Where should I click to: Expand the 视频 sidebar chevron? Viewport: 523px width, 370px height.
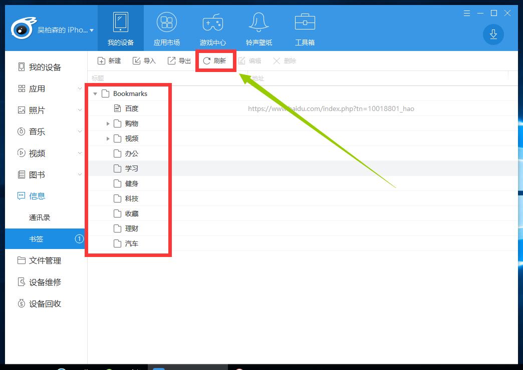[x=80, y=153]
